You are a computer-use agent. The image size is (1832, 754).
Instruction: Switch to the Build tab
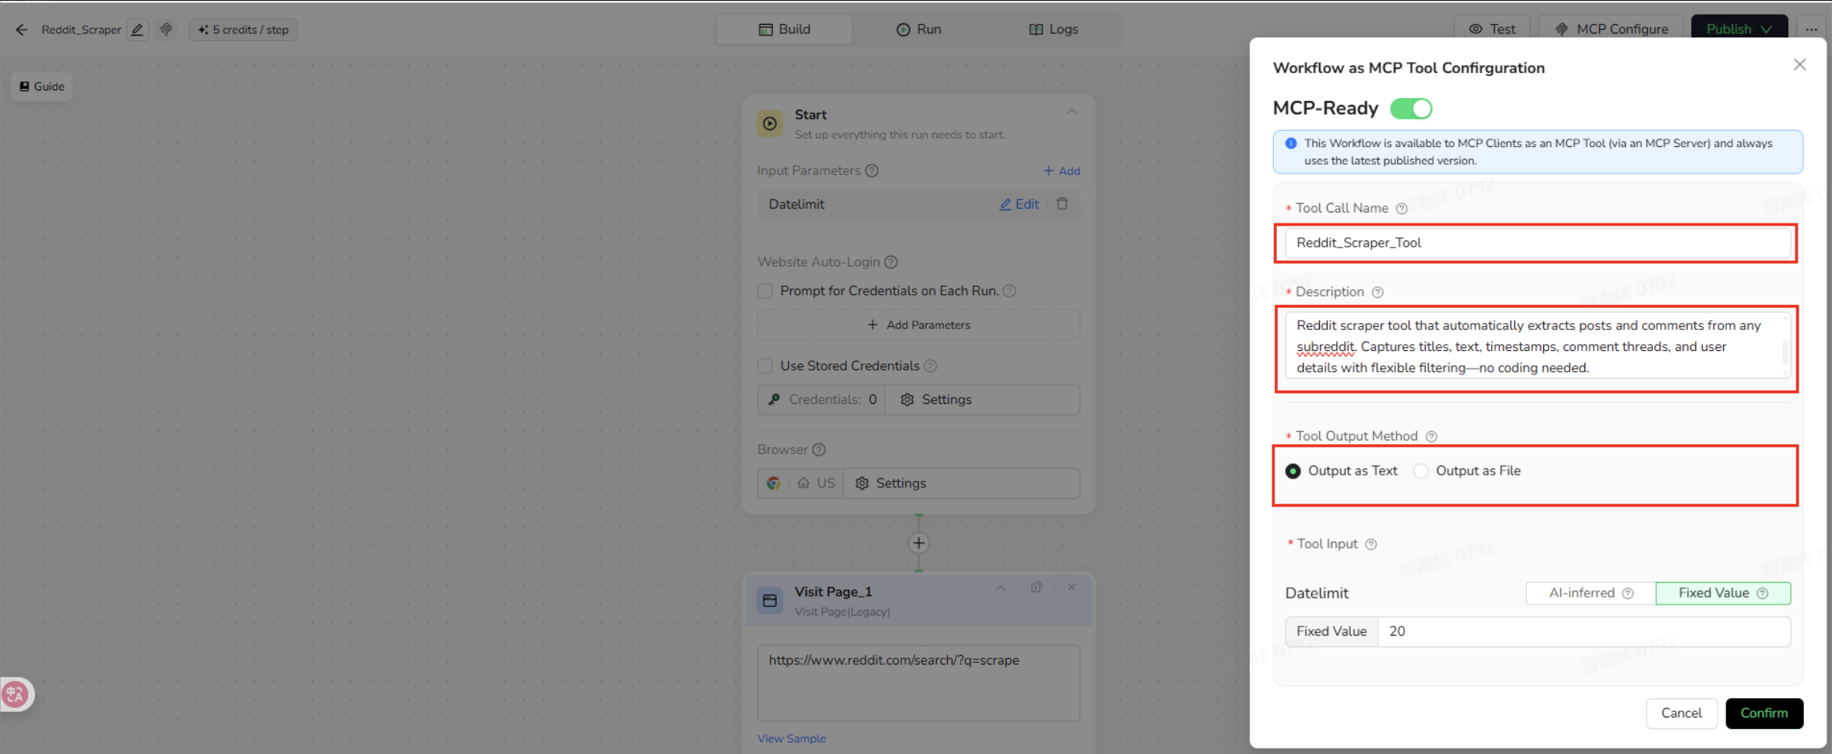(784, 30)
